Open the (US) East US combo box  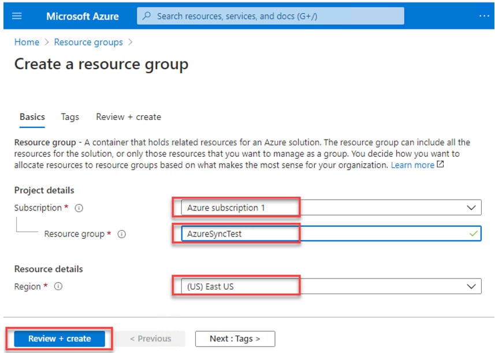pos(331,286)
